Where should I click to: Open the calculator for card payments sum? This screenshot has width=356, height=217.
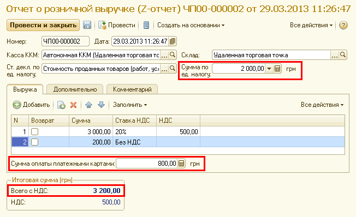181,164
